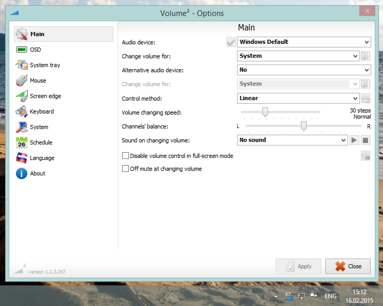Click the full-screen mode settings icon

pos(365,156)
